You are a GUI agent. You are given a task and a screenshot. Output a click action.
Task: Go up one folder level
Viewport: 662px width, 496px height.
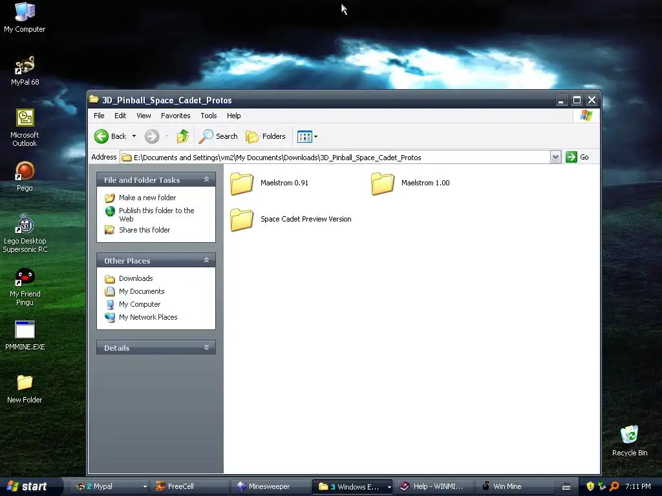[x=183, y=136]
